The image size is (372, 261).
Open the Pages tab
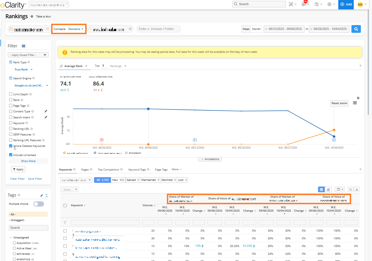point(85,169)
